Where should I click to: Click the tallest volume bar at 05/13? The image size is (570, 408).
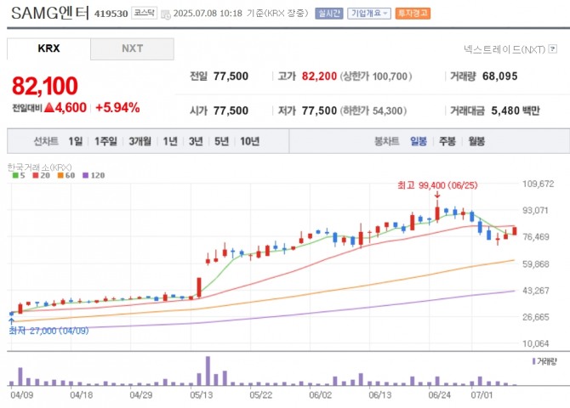click(208, 371)
